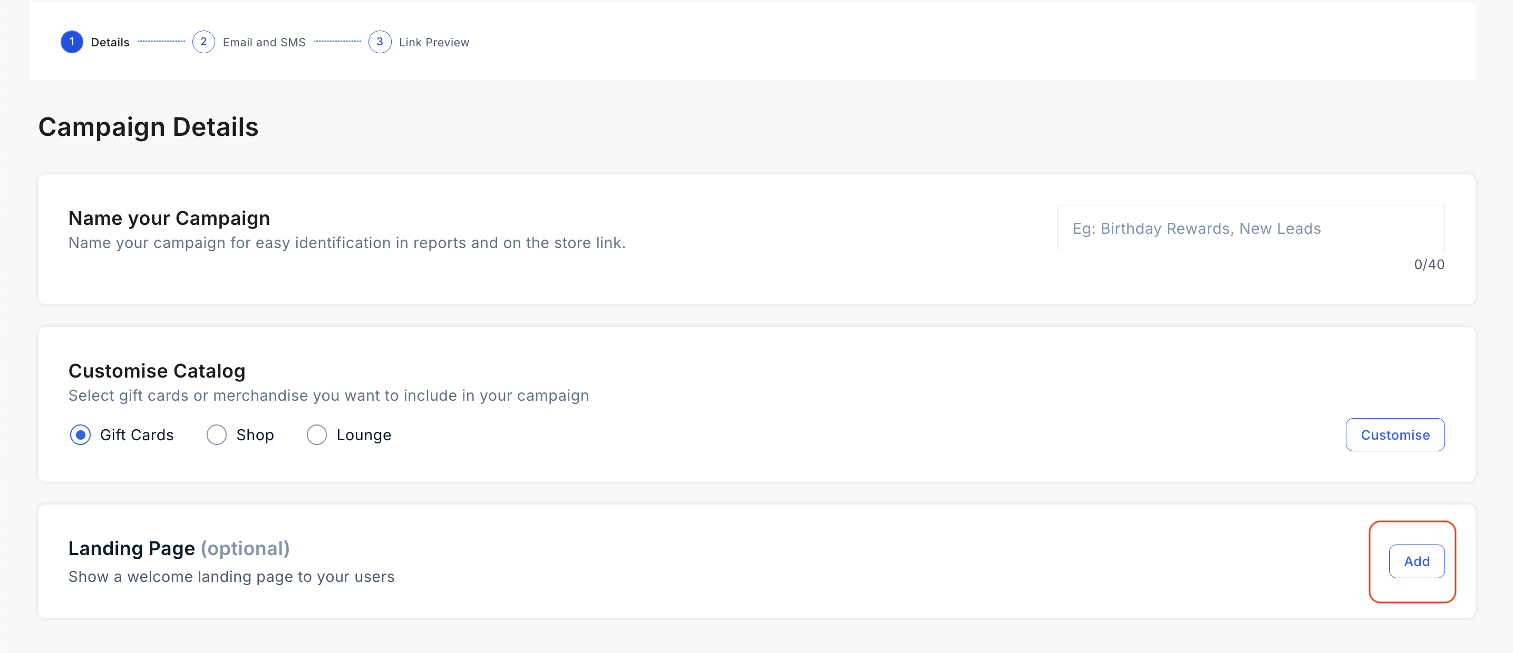Click the Add landing page button

1417,561
